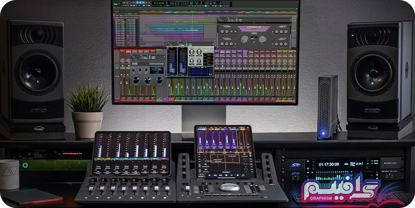The width and height of the screenshot is (415, 208).
Task: Click the VU meter display on the compressor plugin
Action: [x=157, y=70]
